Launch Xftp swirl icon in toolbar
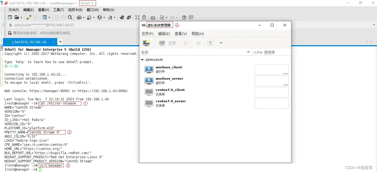This screenshot has height=172, width=377. click(122, 17)
